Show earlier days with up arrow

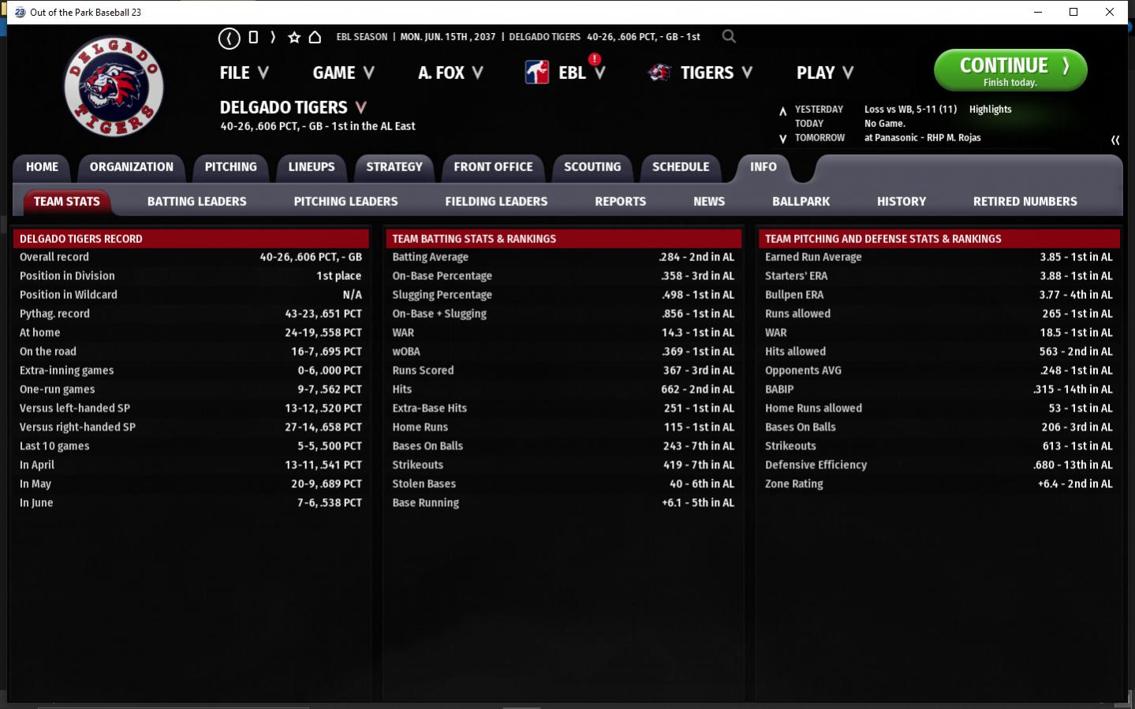point(782,111)
